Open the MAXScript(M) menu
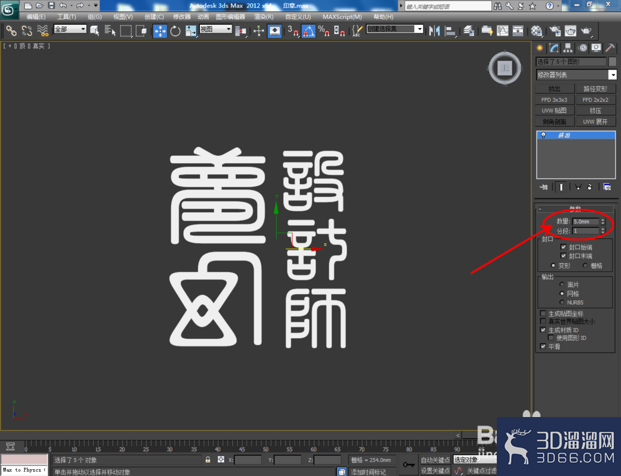 (x=342, y=17)
